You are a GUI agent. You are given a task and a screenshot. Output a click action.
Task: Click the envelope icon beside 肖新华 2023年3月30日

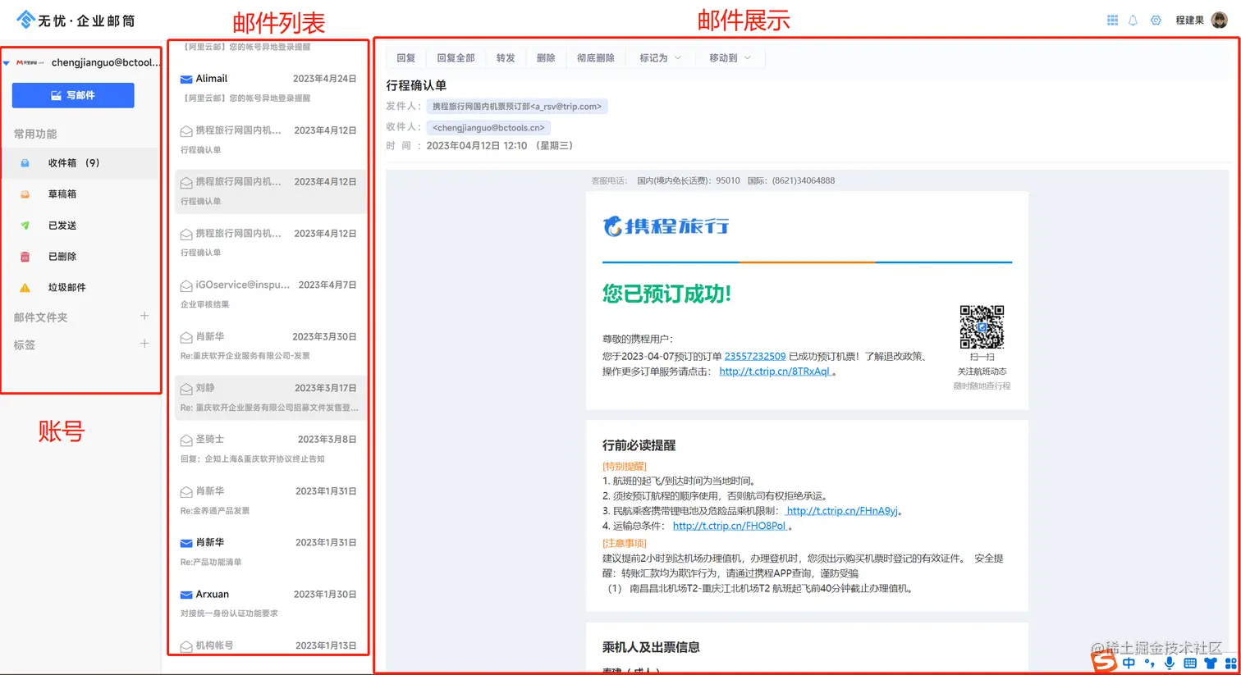[x=186, y=337]
